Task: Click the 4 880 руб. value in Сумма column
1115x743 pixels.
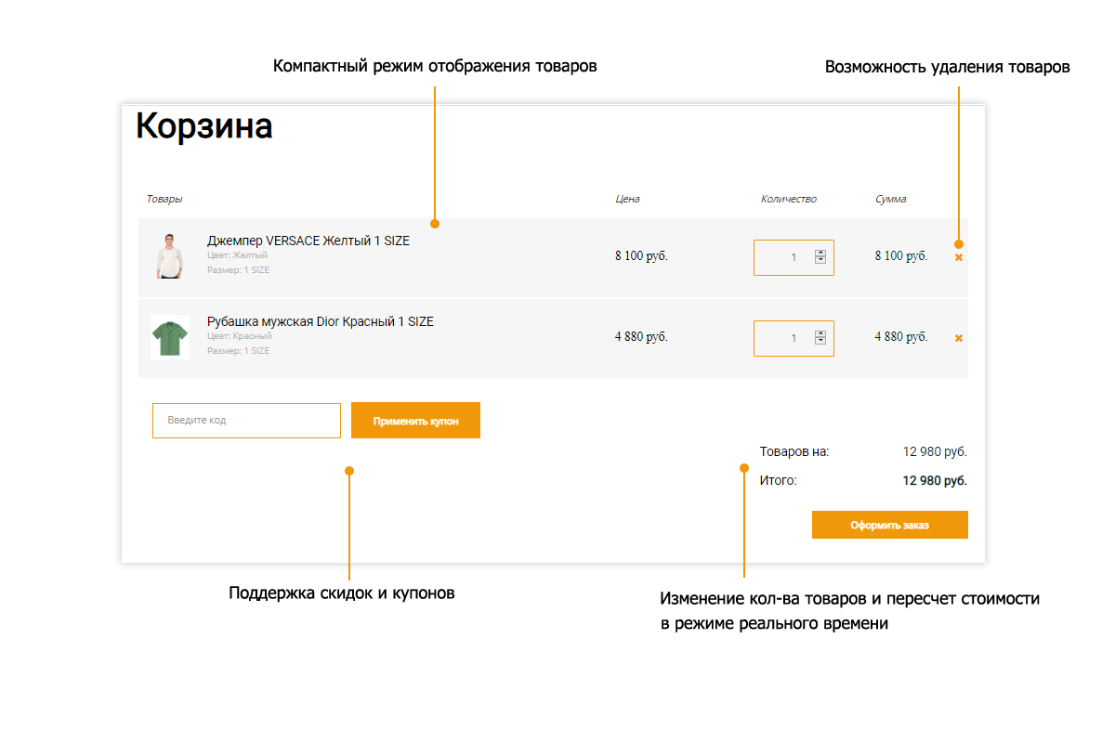Action: [901, 337]
